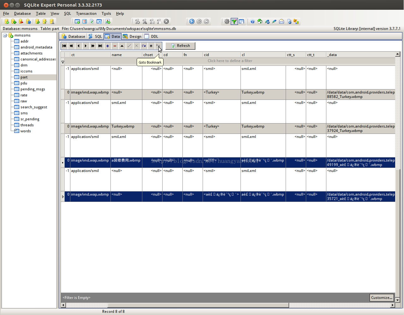The image size is (404, 315).
Task: Click the save bookmark asterisk button
Action: pyautogui.click(x=151, y=46)
